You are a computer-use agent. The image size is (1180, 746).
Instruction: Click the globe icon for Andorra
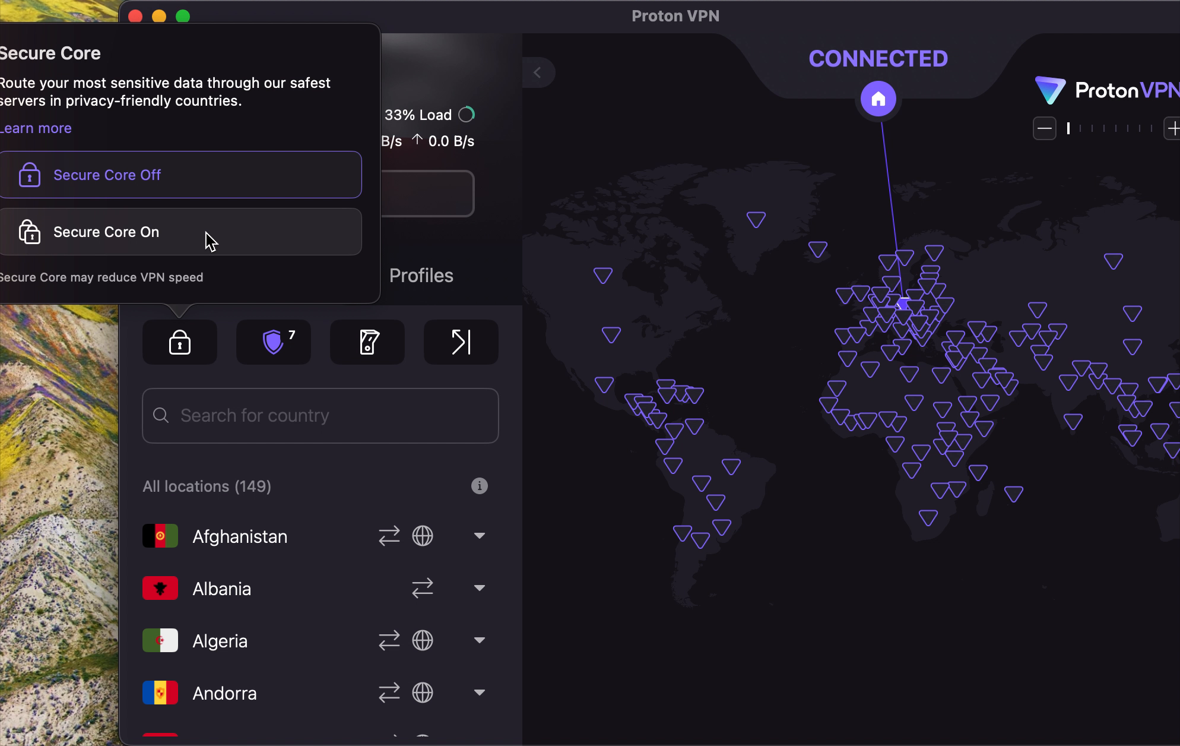click(423, 693)
